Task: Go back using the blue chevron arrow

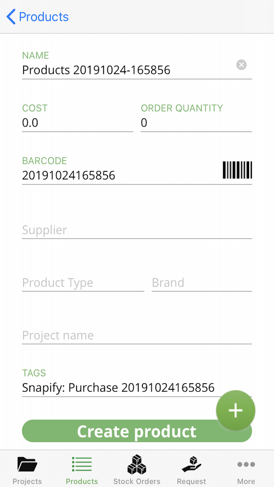Action: [11, 17]
